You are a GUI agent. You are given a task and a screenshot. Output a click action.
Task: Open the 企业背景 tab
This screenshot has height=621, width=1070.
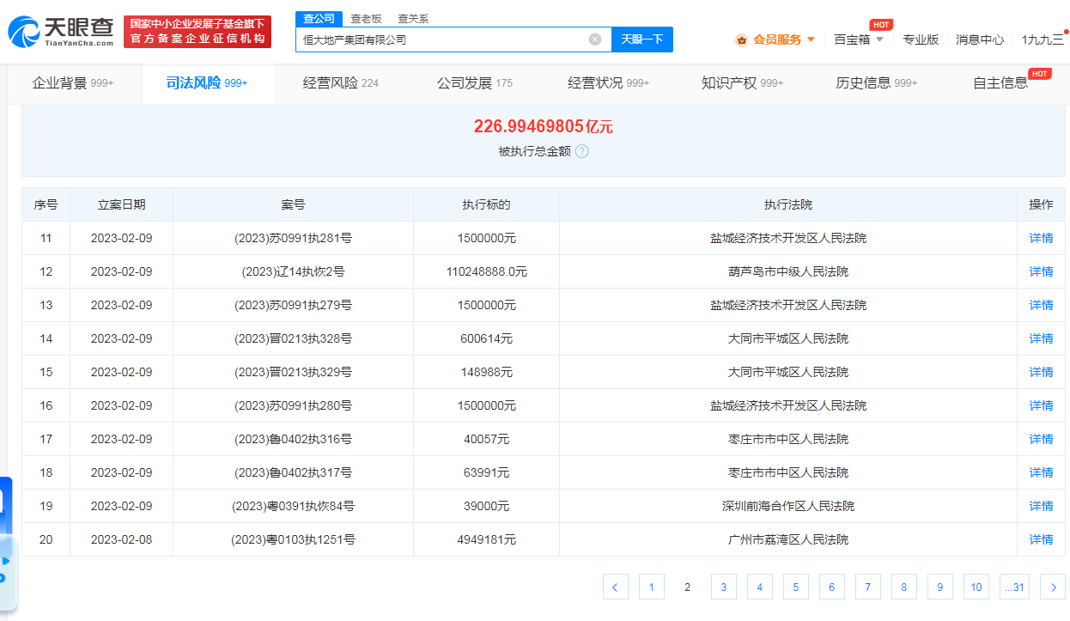(73, 83)
